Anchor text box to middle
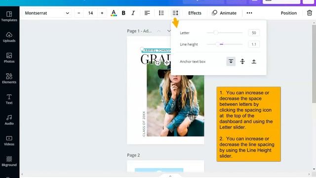This screenshot has height=178, width=316. (242, 61)
